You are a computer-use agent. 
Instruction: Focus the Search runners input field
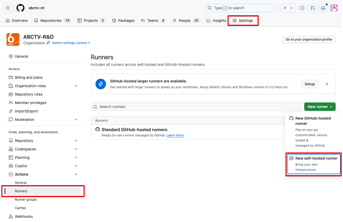point(196,107)
